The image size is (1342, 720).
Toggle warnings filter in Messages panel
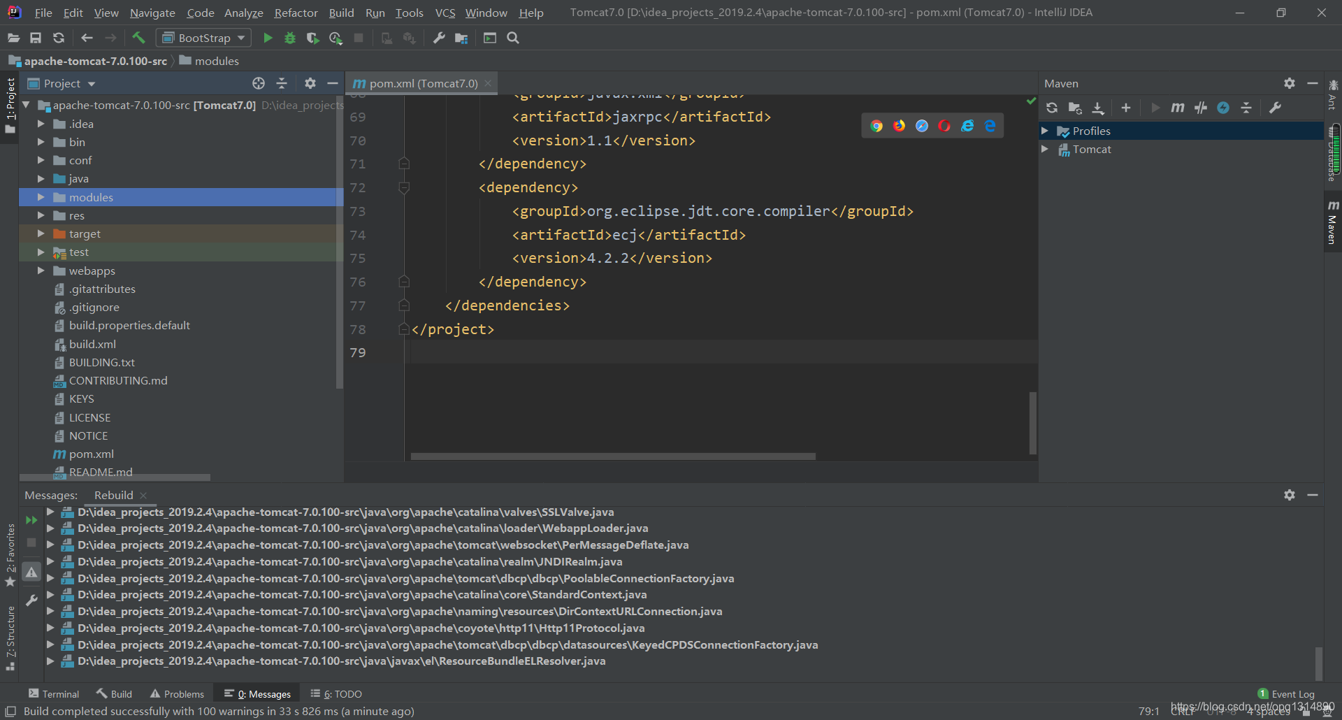[31, 572]
